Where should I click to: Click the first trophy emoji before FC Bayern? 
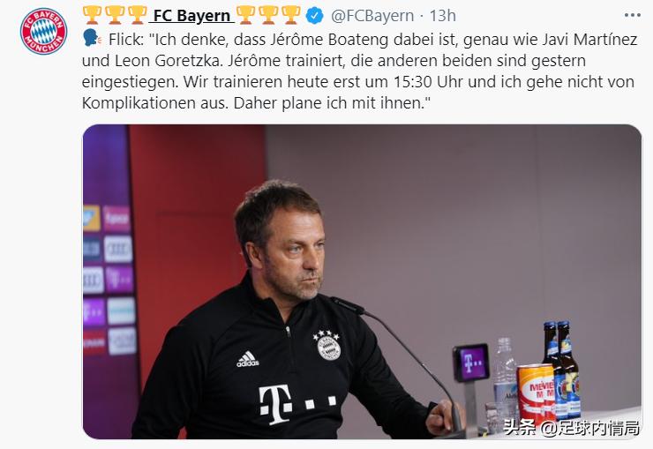click(x=92, y=15)
